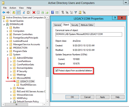Minimize the Active Directory Users and Computers window

[x=126, y=2]
